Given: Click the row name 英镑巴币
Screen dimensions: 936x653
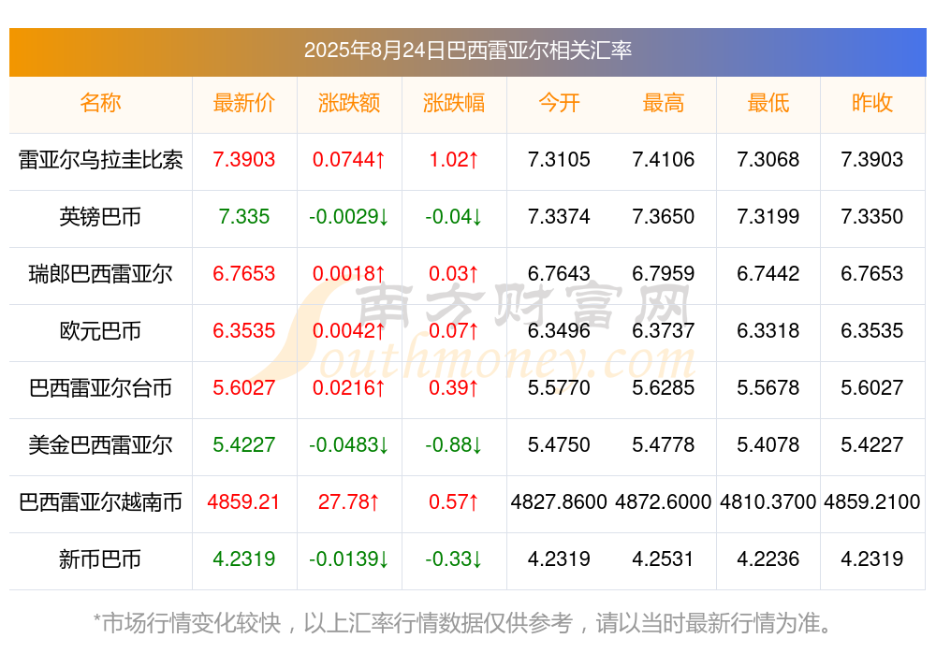Looking at the screenshot, I should [x=100, y=217].
